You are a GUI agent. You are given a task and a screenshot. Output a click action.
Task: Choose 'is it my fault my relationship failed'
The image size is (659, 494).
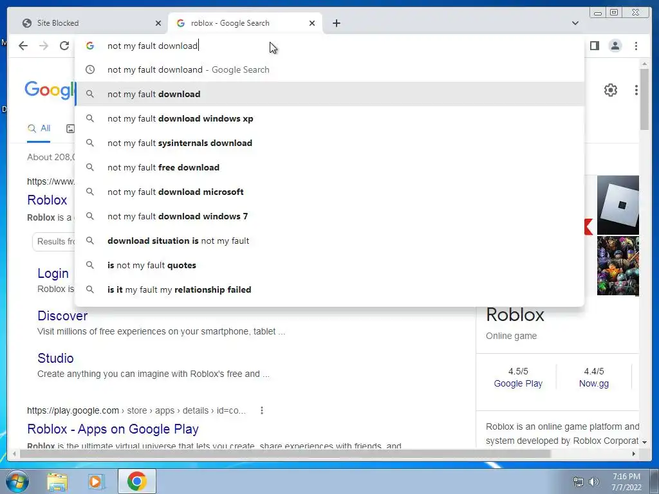coord(329,289)
